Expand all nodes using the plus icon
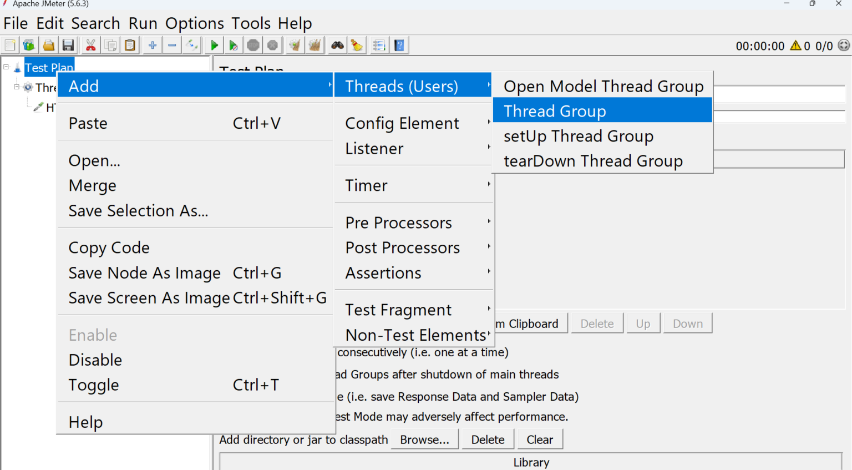Image resolution: width=852 pixels, height=470 pixels. pyautogui.click(x=152, y=45)
